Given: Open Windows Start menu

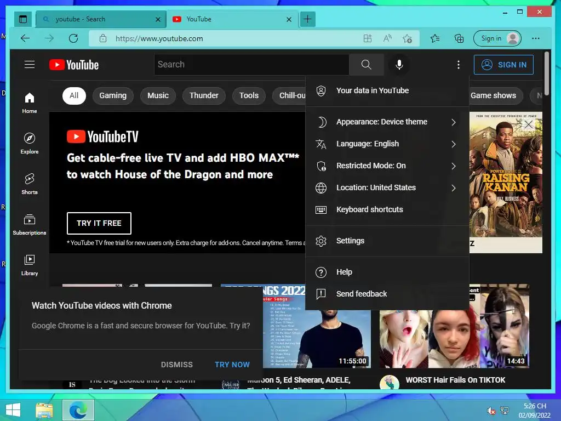Looking at the screenshot, I should coord(13,410).
